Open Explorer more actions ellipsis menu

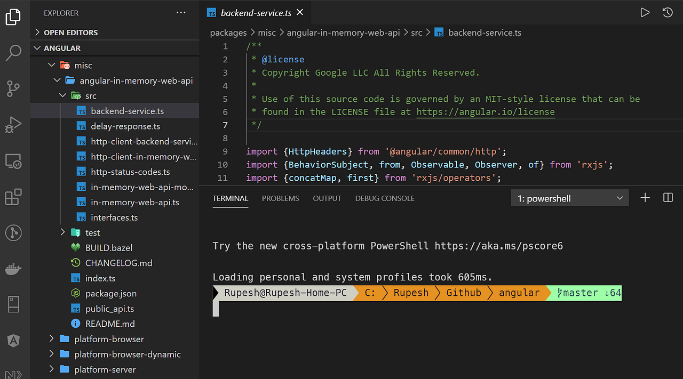coord(181,13)
